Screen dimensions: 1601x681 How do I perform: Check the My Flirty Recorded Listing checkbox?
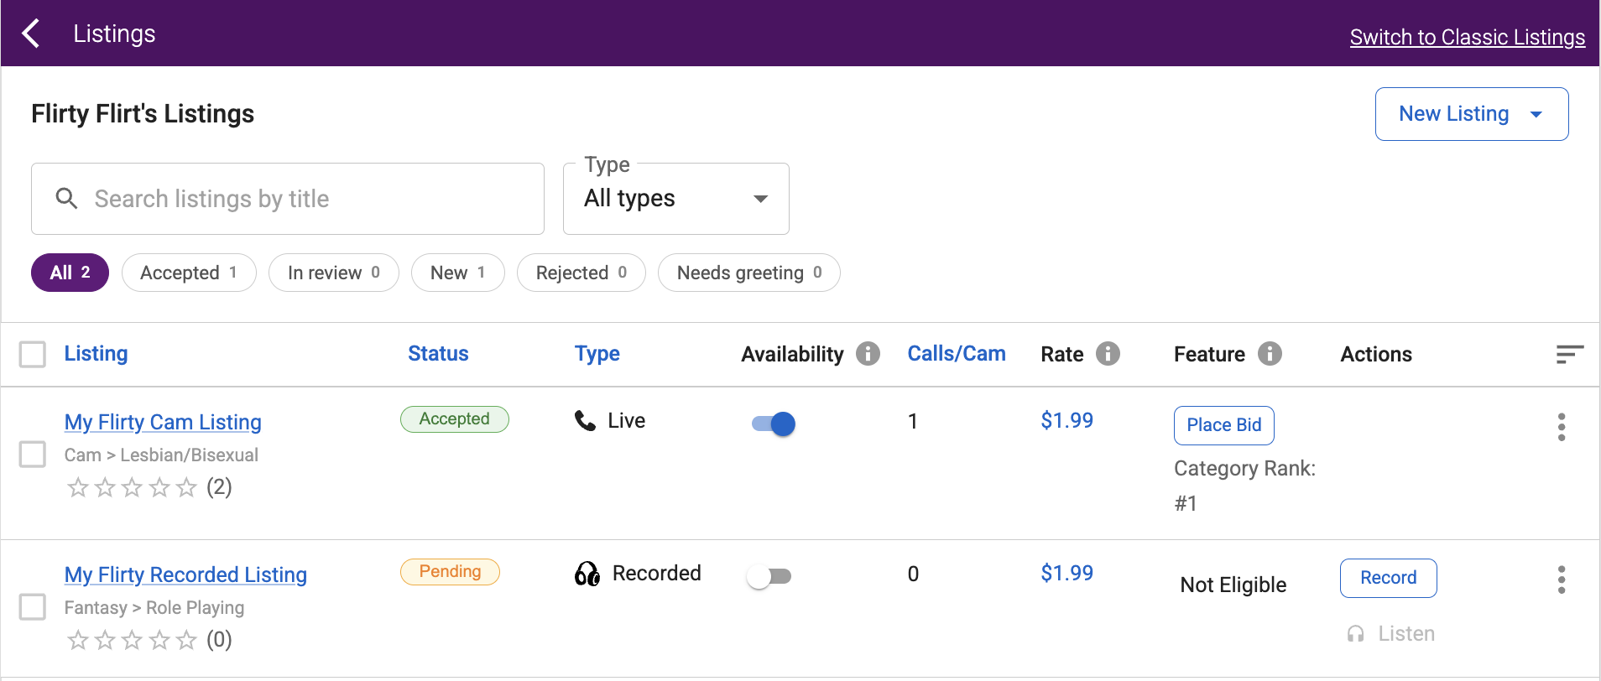click(x=33, y=607)
